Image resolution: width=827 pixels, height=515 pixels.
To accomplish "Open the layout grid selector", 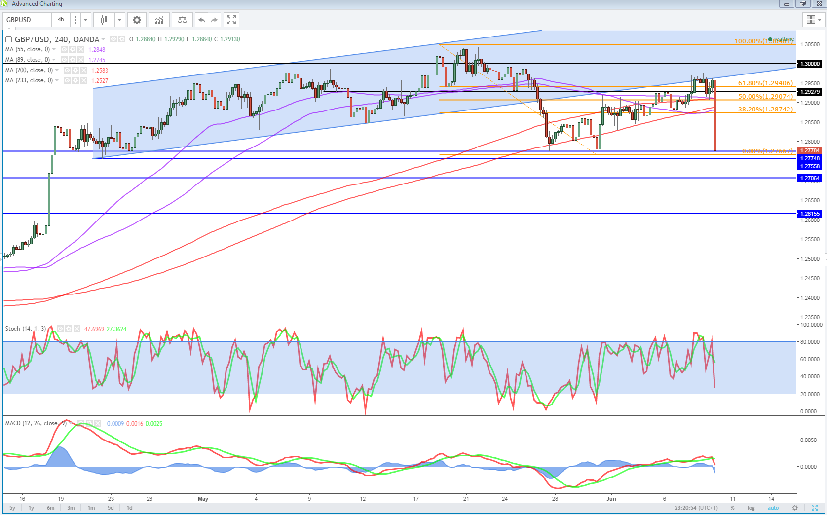I will 811,20.
